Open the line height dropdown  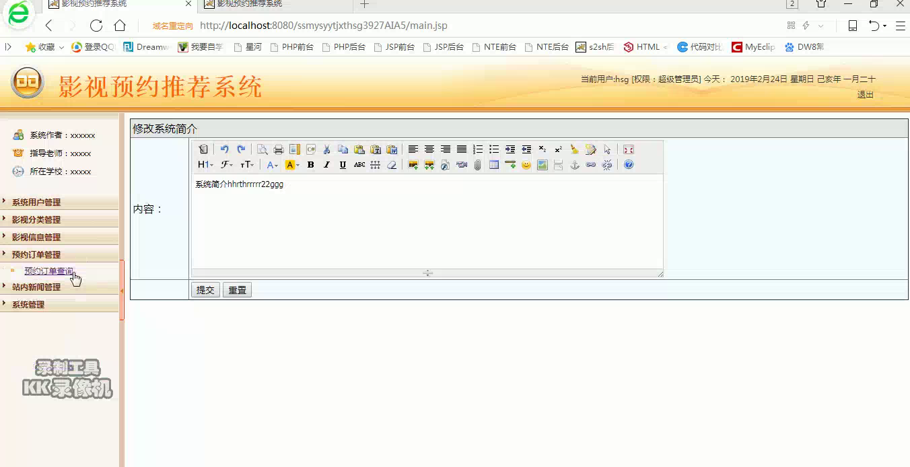click(375, 165)
